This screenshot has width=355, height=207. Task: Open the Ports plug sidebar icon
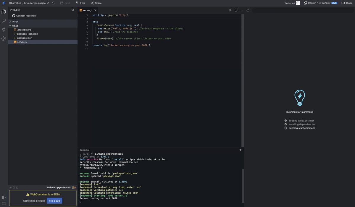(4, 30)
